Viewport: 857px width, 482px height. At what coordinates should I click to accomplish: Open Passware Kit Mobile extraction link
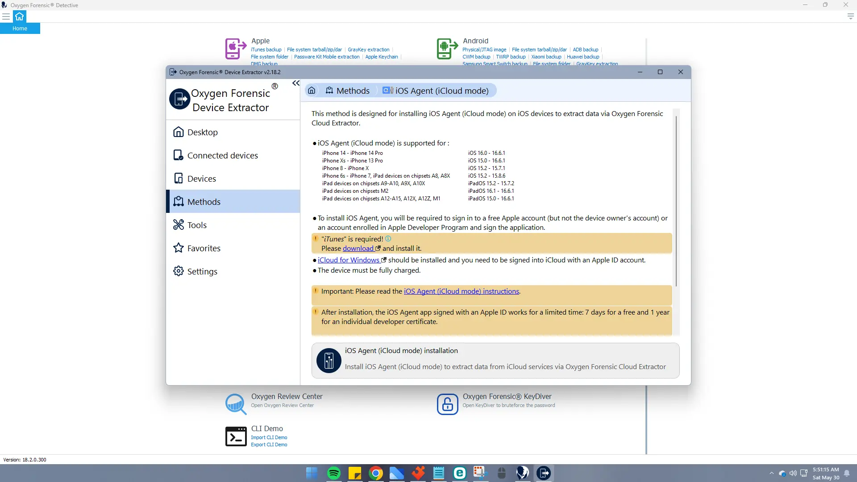(x=327, y=57)
